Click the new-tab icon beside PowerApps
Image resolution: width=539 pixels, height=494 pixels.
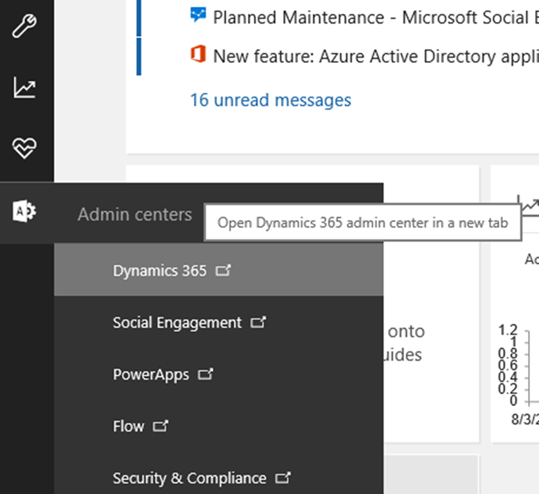(x=206, y=374)
